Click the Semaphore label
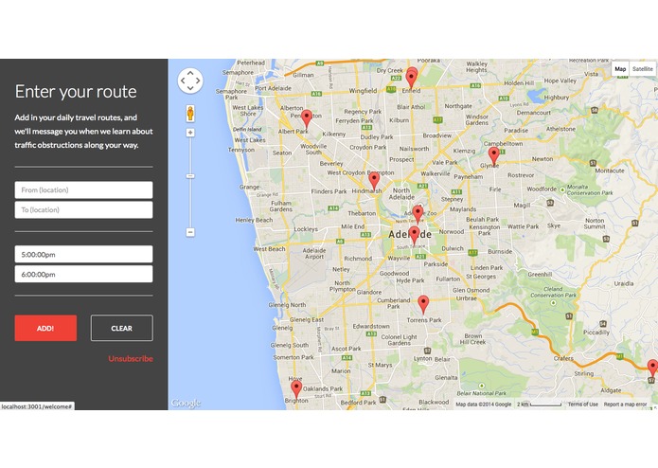 pos(238,72)
